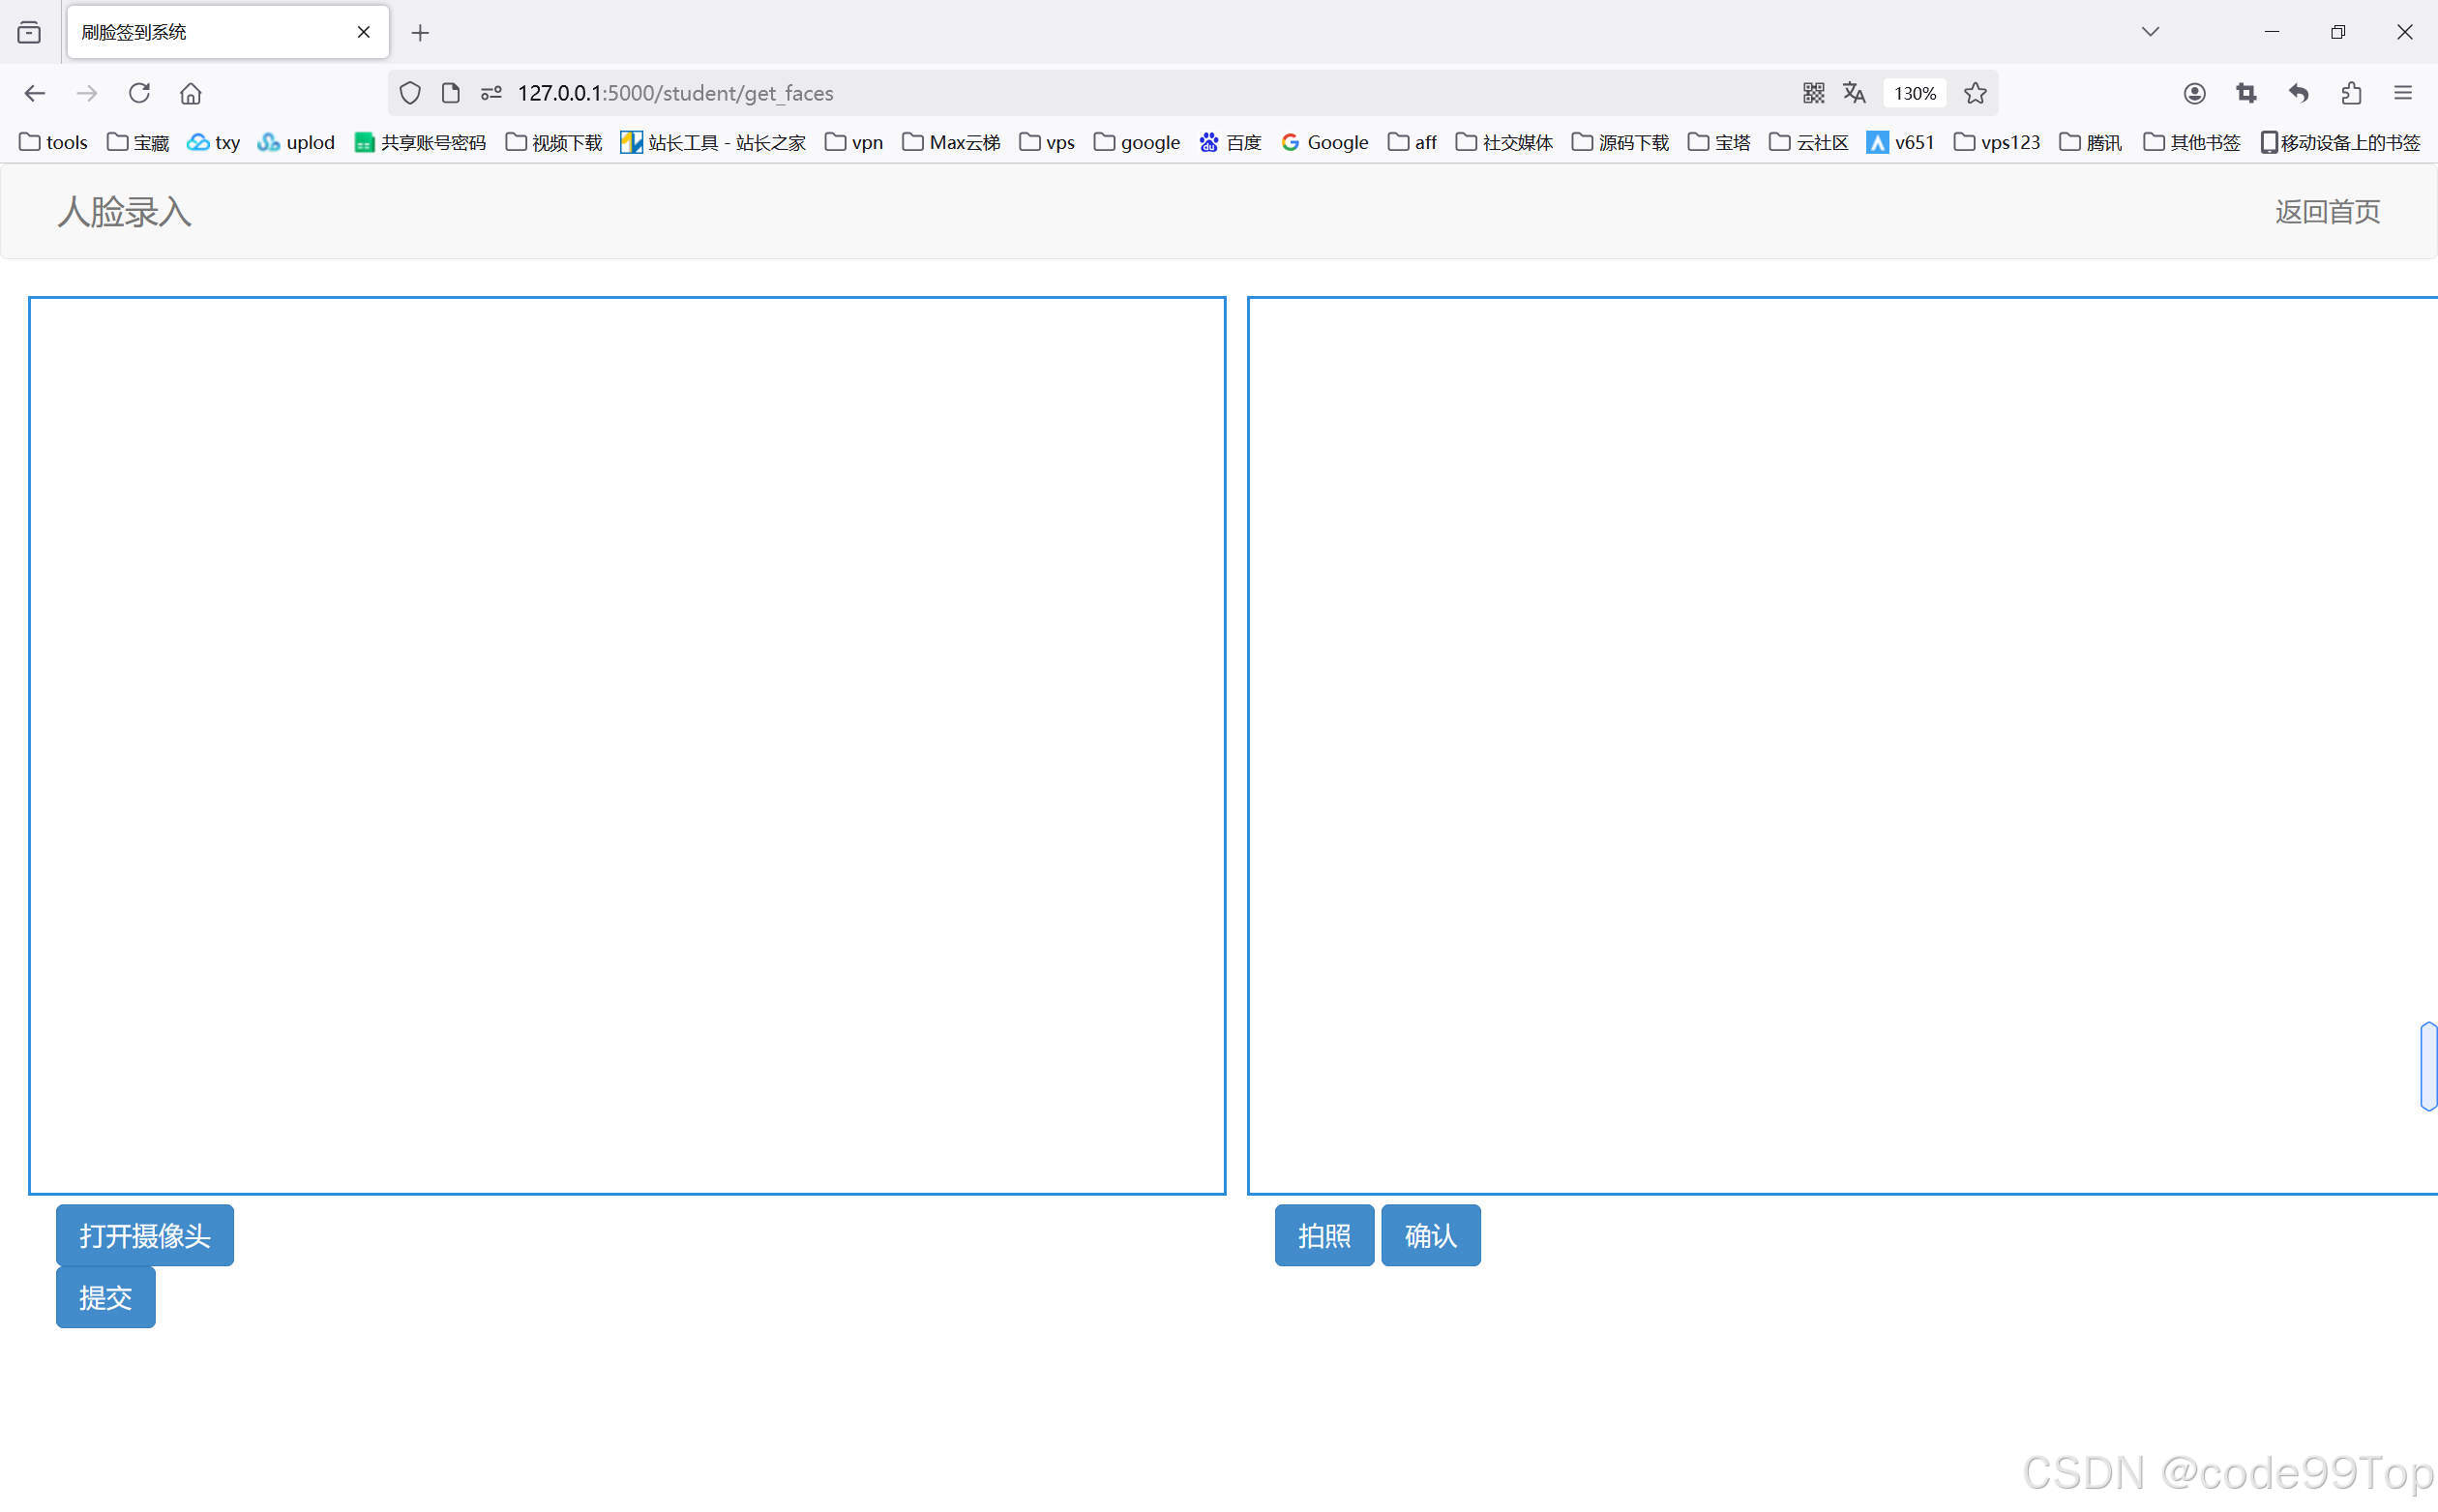Image resolution: width=2438 pixels, height=1512 pixels.
Task: Open the v651 bookmark
Action: 1900,142
